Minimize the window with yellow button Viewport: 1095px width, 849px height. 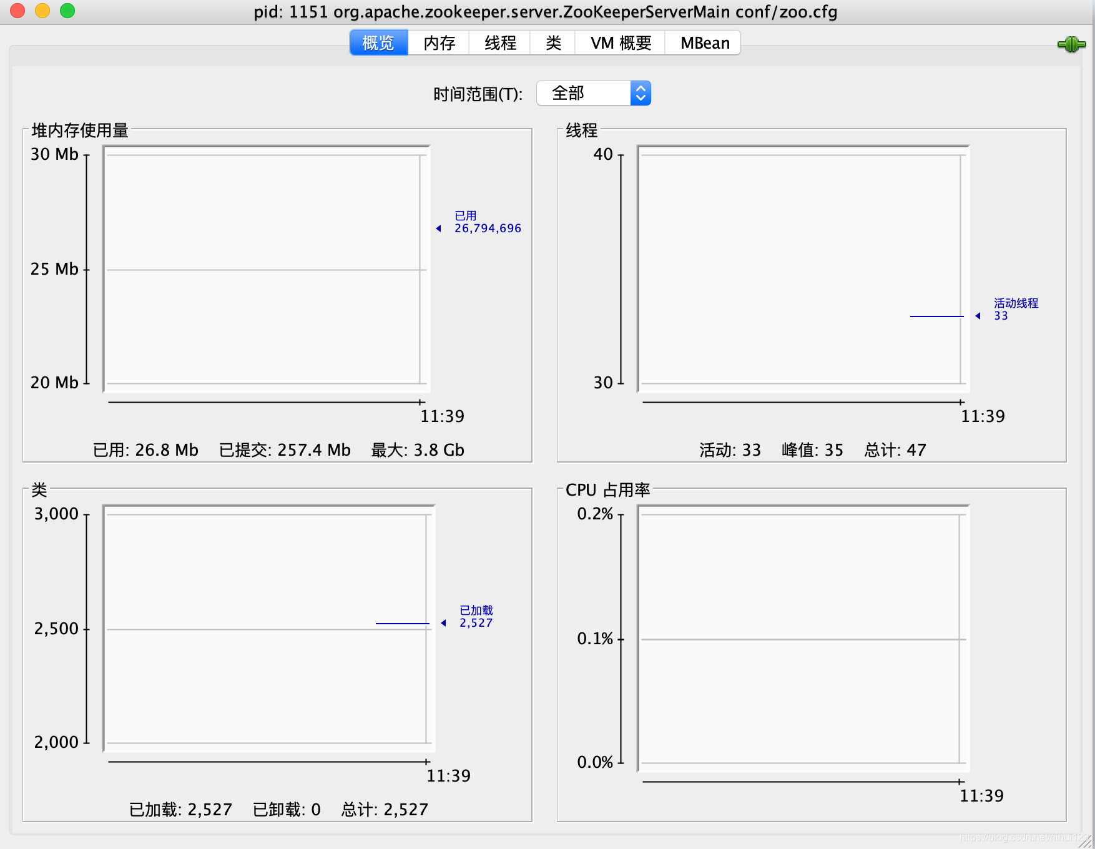tap(42, 11)
